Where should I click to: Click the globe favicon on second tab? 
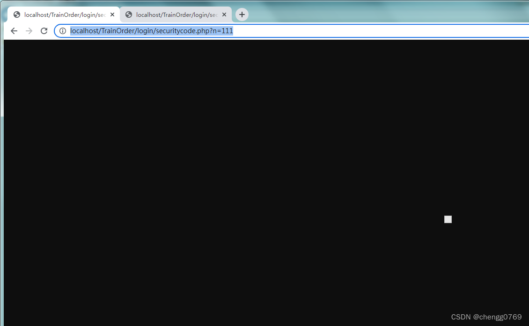pyautogui.click(x=129, y=14)
